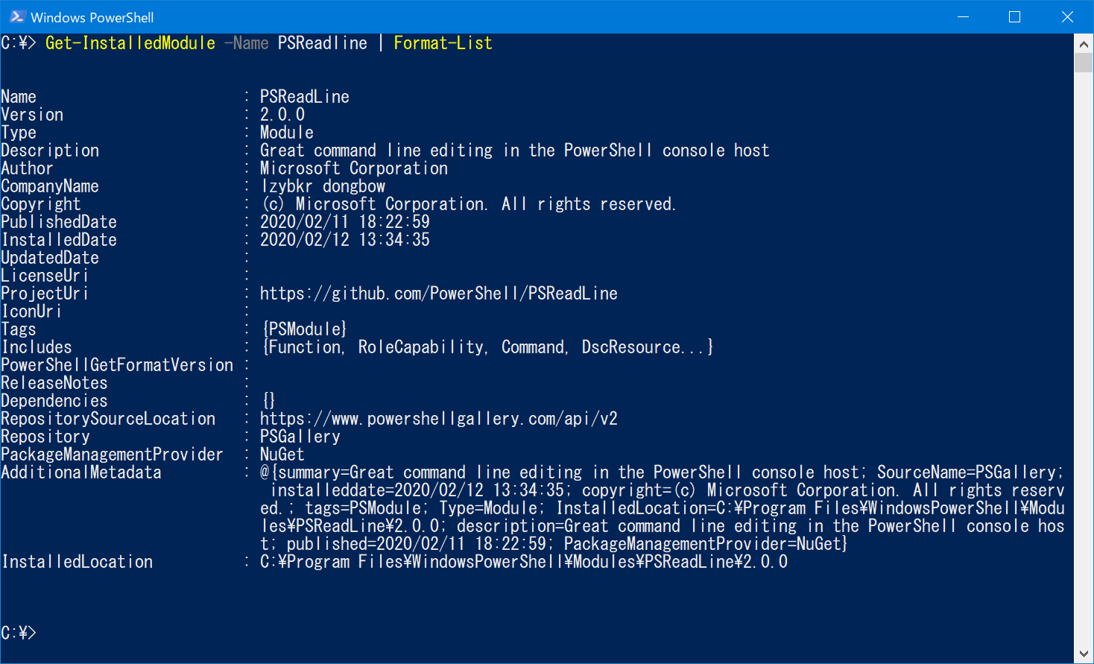Click the maximize window icon
The width and height of the screenshot is (1094, 664).
click(x=1014, y=16)
